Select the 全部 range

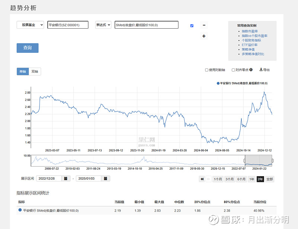269,179
